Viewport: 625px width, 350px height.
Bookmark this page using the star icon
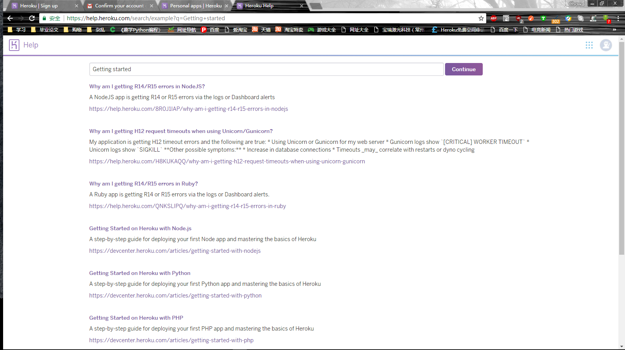pos(480,18)
